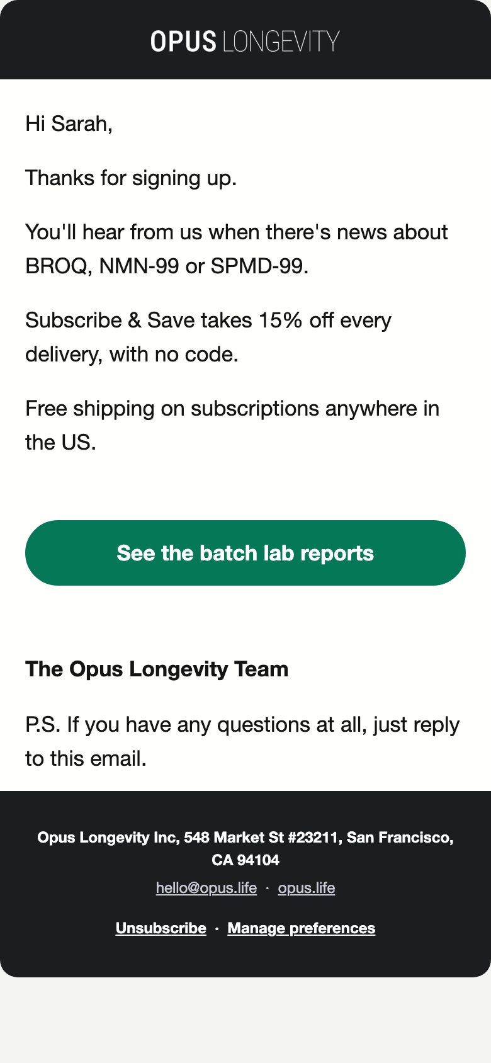
Task: Open the batch lab reports button
Action: click(x=245, y=553)
